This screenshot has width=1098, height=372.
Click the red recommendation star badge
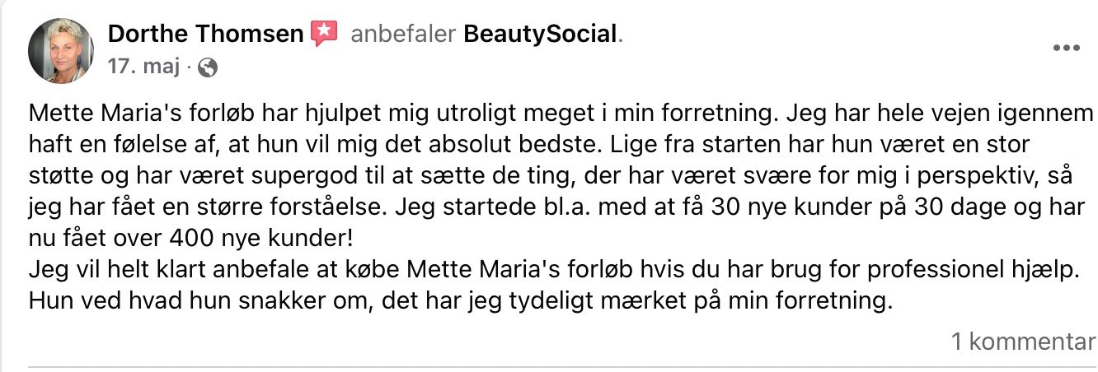pyautogui.click(x=323, y=34)
